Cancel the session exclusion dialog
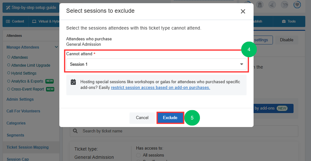This screenshot has width=311, height=161. click(142, 118)
